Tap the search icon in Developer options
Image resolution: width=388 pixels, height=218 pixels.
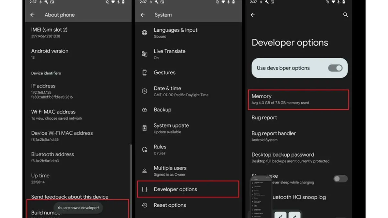click(x=345, y=15)
